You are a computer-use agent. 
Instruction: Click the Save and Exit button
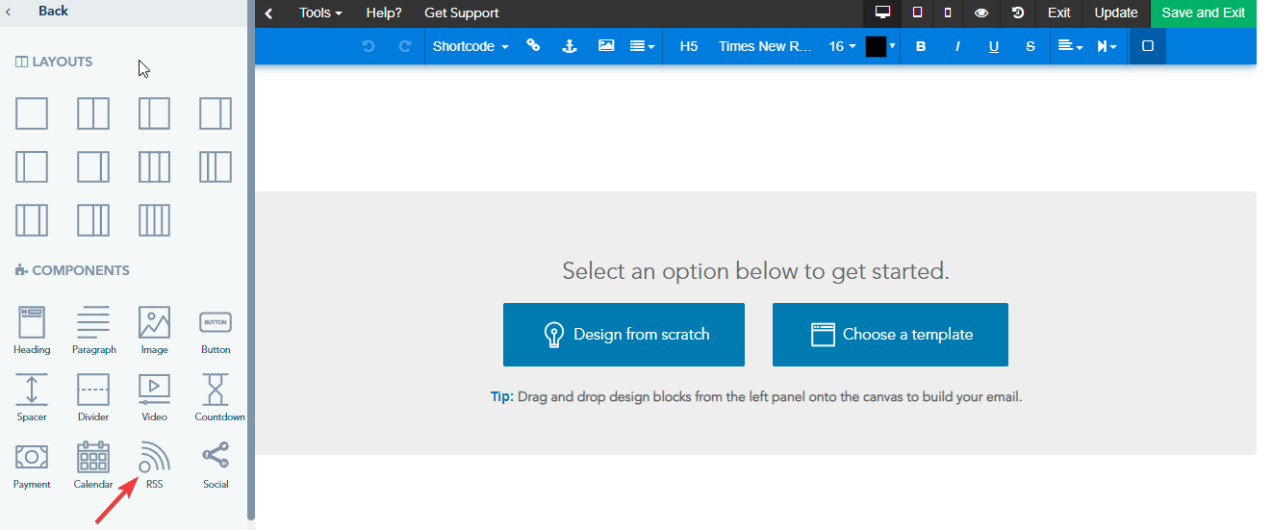1204,13
